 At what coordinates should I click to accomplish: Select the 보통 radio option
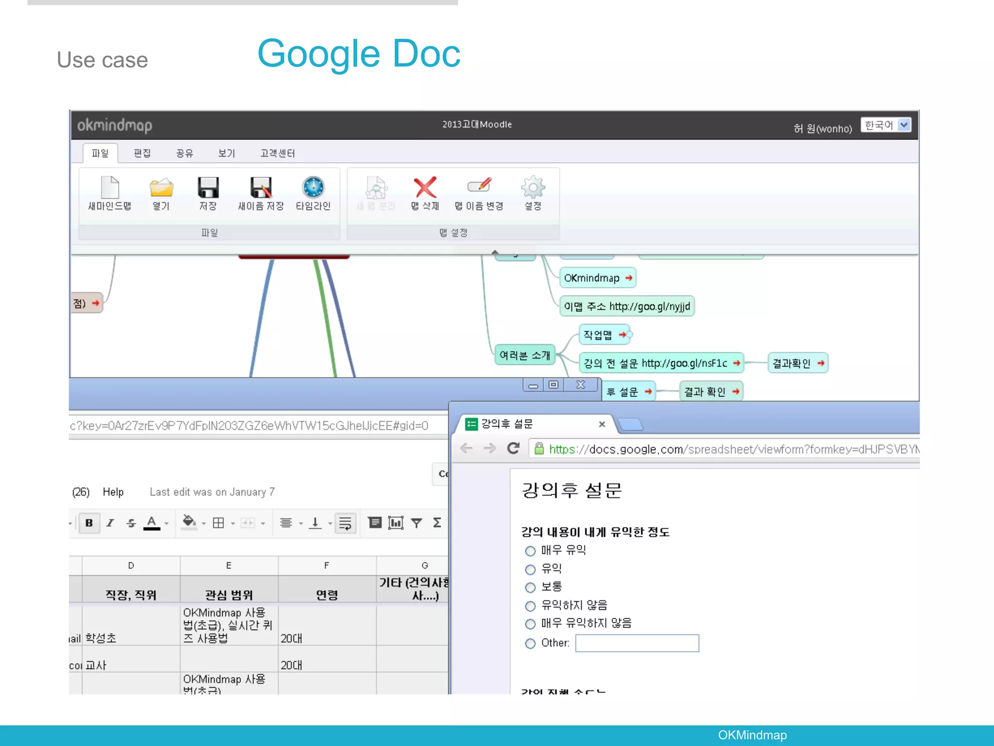click(x=530, y=588)
